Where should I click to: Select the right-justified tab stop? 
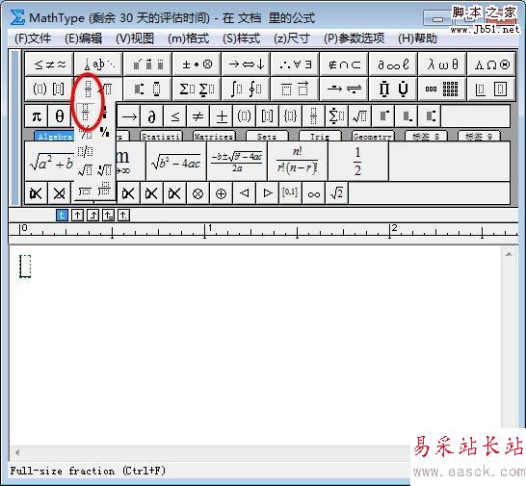point(92,215)
